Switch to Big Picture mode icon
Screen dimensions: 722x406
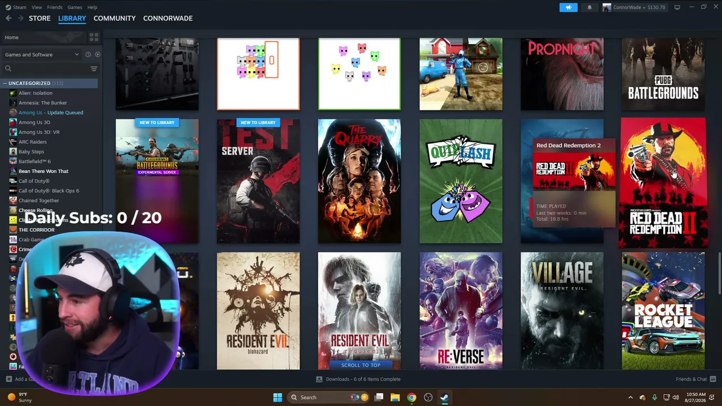677,7
